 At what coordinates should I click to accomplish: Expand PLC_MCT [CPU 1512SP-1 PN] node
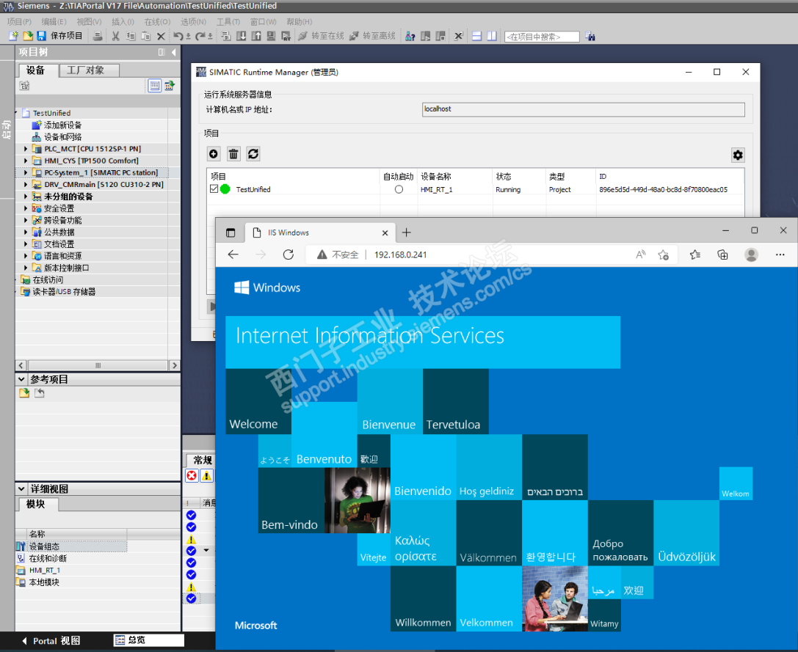tap(26, 149)
